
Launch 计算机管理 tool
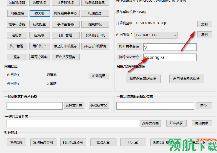tap(65, 2)
